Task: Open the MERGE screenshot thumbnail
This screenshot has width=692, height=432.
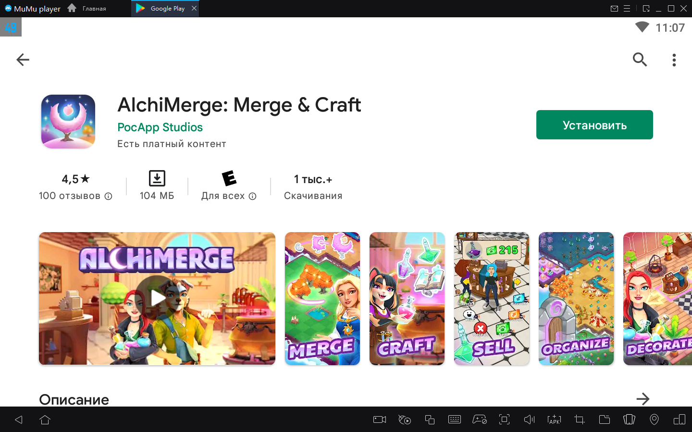Action: click(x=322, y=298)
